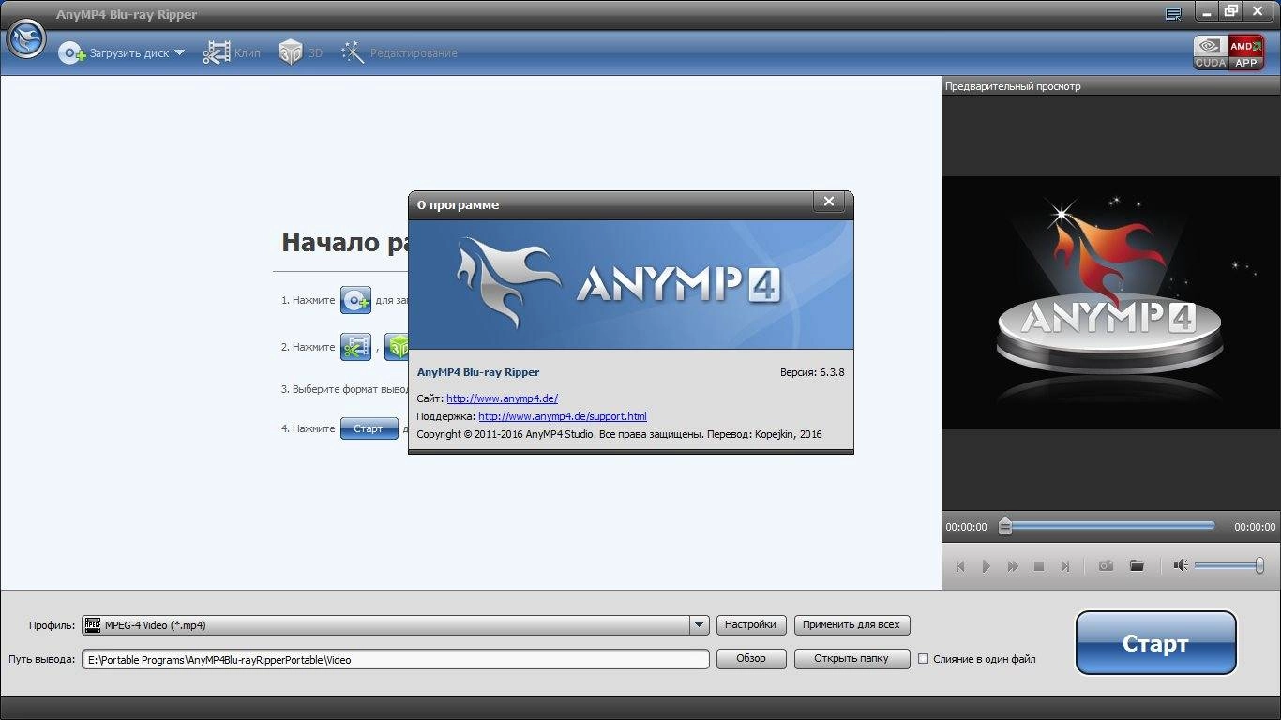Take a snapshot with the camera icon
This screenshot has height=720, width=1281.
[x=1106, y=566]
